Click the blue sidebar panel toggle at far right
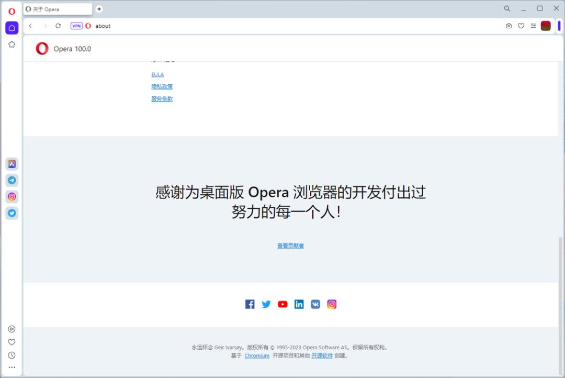This screenshot has height=378, width=565. tap(559, 26)
